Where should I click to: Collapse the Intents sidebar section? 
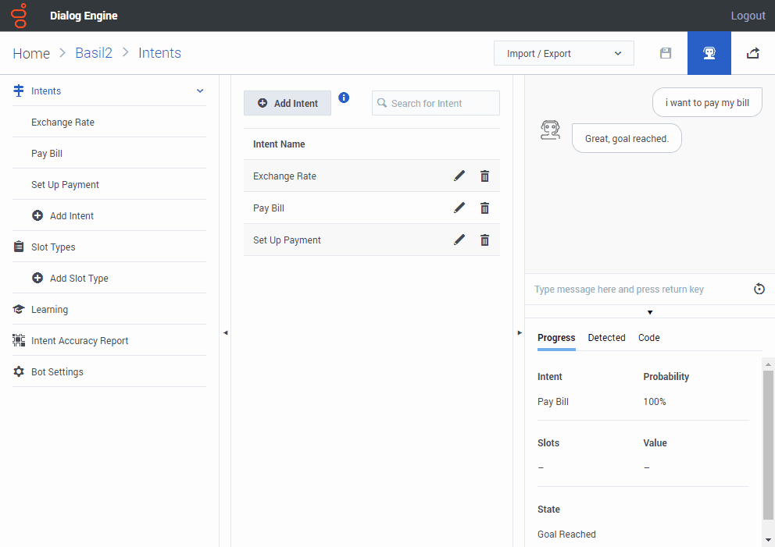[x=200, y=91]
